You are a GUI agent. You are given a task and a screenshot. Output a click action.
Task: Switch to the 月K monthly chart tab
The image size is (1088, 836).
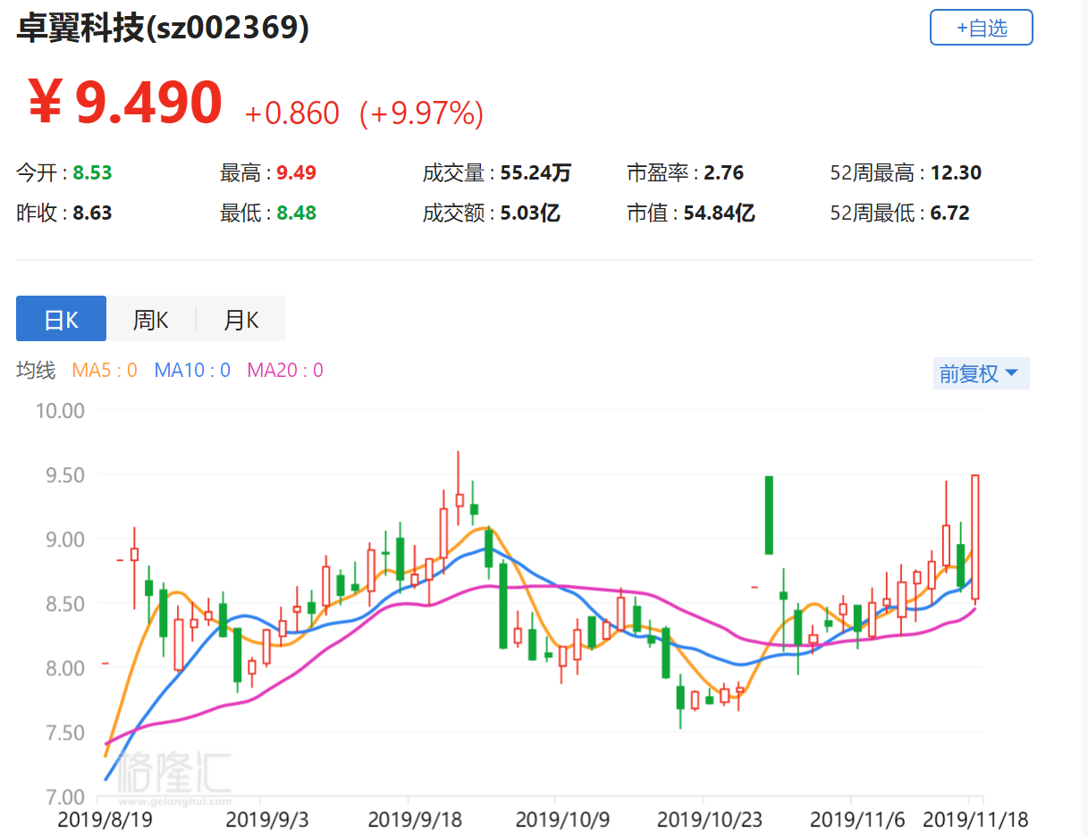pos(240,319)
